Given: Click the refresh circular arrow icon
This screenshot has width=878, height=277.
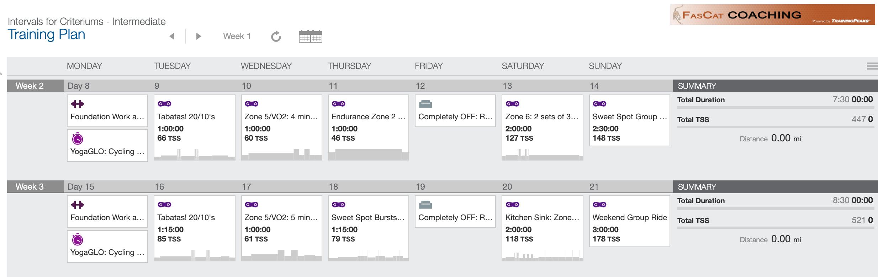Looking at the screenshot, I should coord(276,36).
